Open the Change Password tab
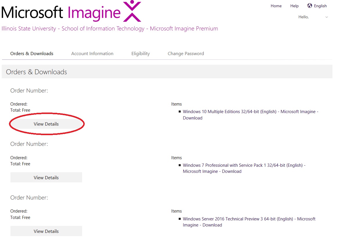This screenshot has width=342, height=241. [186, 54]
